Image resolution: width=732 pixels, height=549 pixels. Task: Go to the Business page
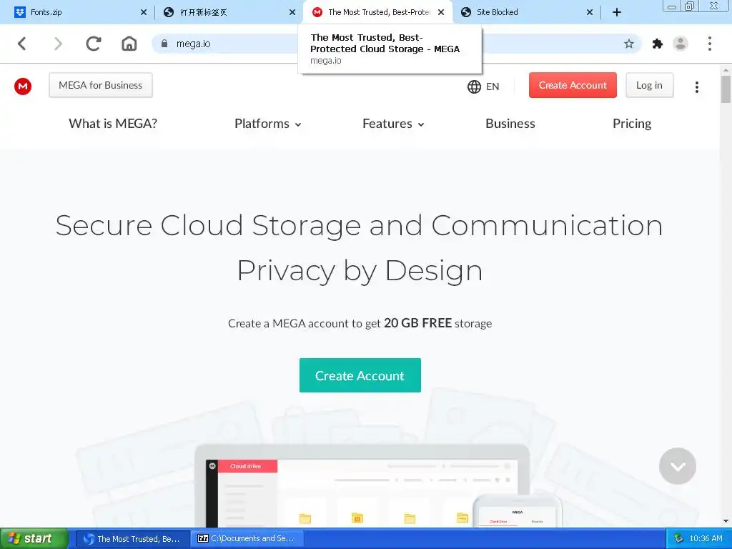tap(510, 124)
